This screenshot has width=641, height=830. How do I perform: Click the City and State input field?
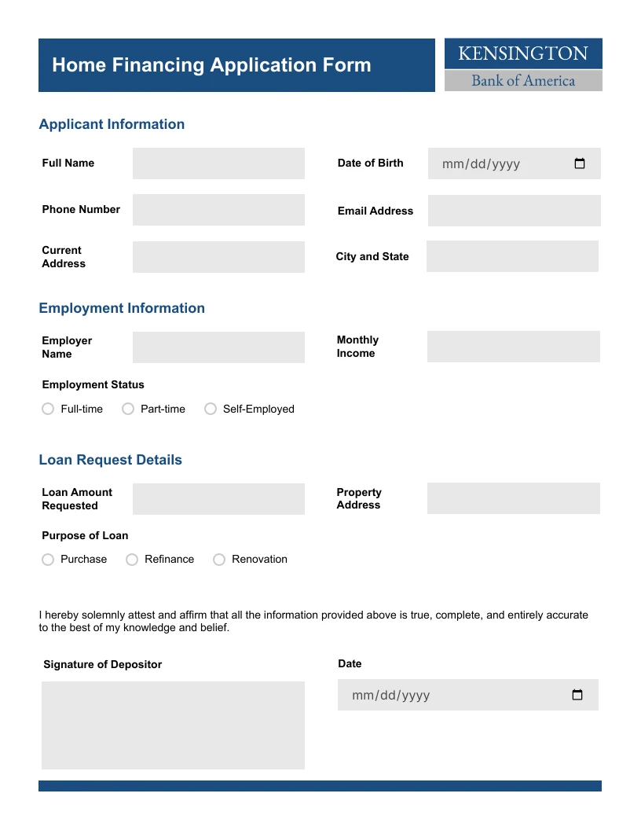[x=512, y=255]
